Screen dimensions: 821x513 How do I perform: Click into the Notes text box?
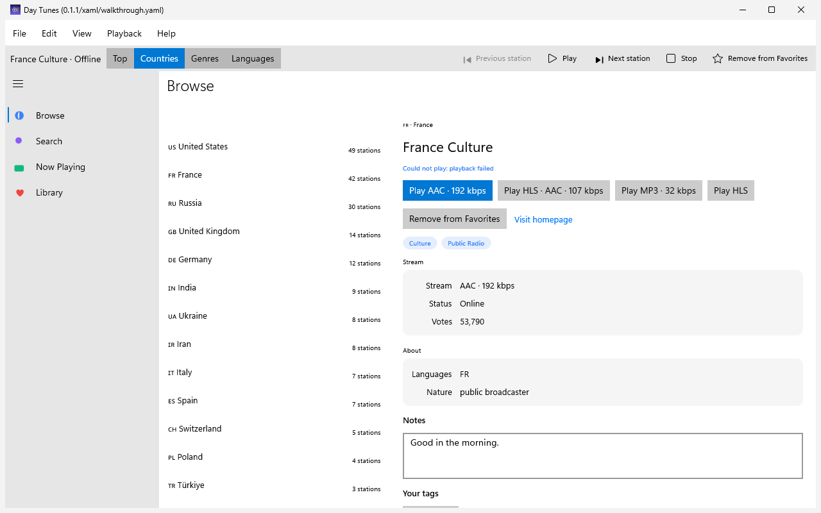(603, 456)
